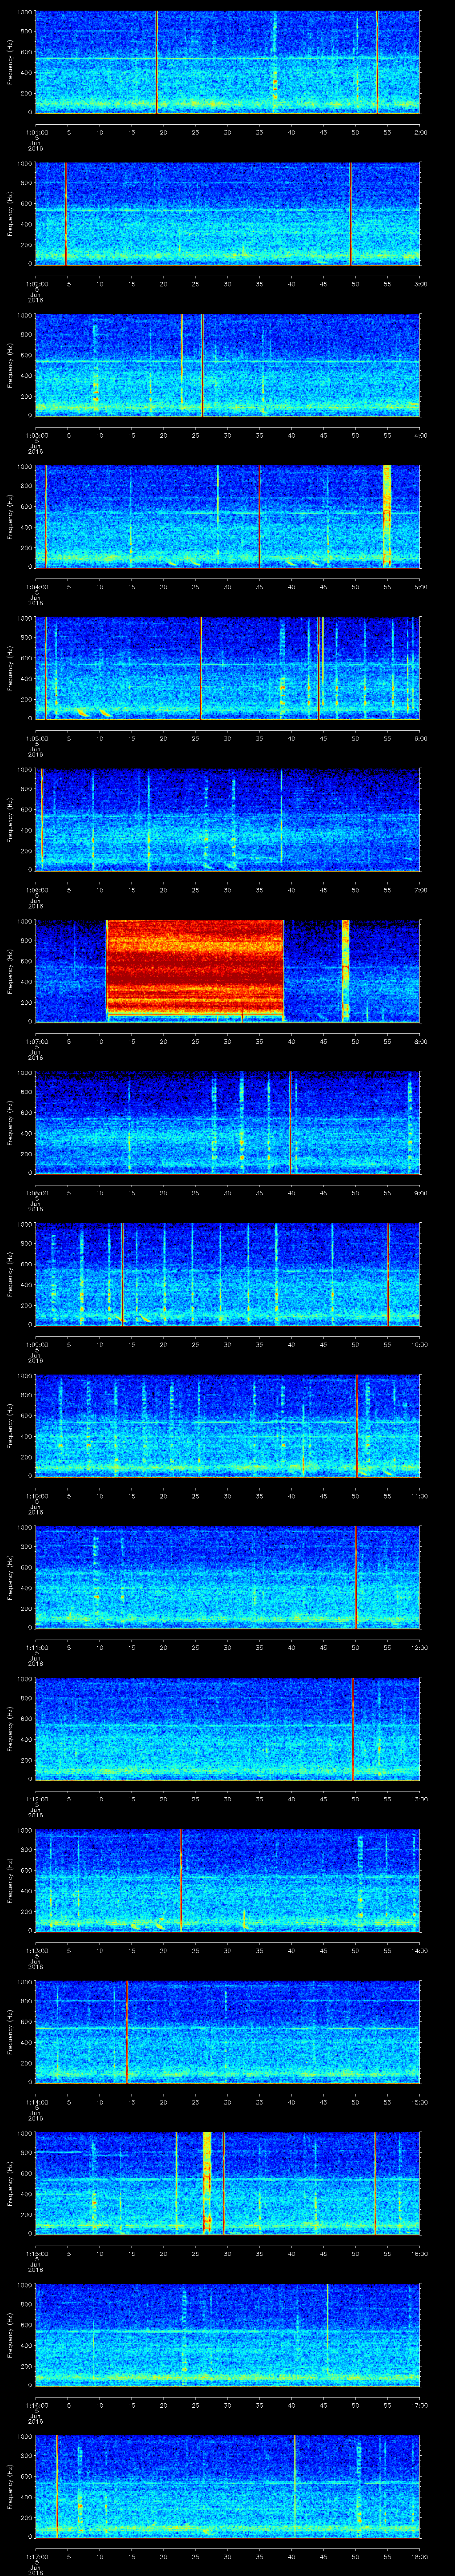Image resolution: width=455 pixels, height=2576 pixels.
Task: Select the spectrogram panel starting at 1:10:00
Action: pos(227,1425)
